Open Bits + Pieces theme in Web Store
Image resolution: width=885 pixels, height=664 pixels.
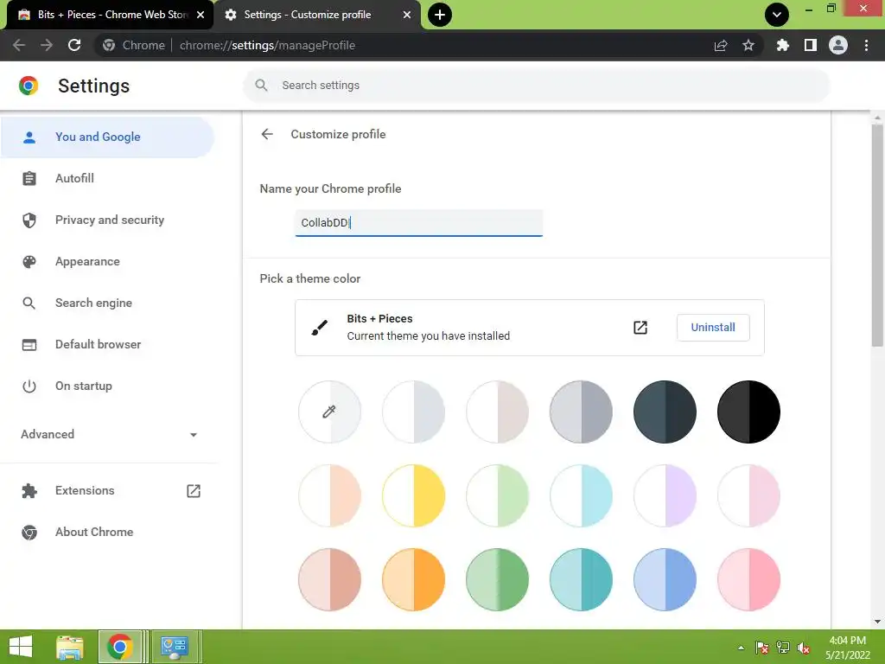[x=640, y=328]
